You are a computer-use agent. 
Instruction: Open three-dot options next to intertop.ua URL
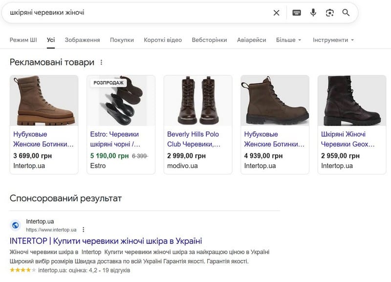[84, 230]
